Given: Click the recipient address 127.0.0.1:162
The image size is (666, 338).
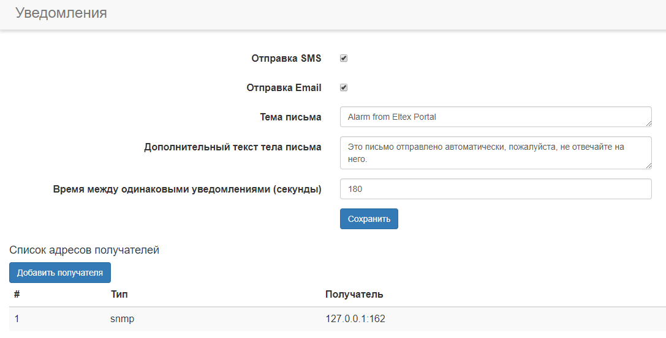Looking at the screenshot, I should pos(355,318).
